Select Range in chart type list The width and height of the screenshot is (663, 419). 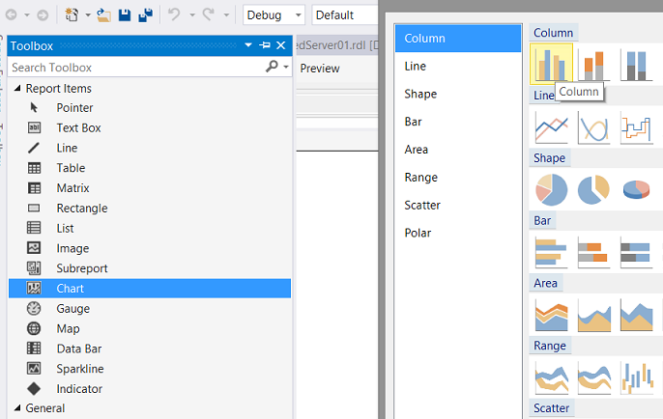pos(458,178)
